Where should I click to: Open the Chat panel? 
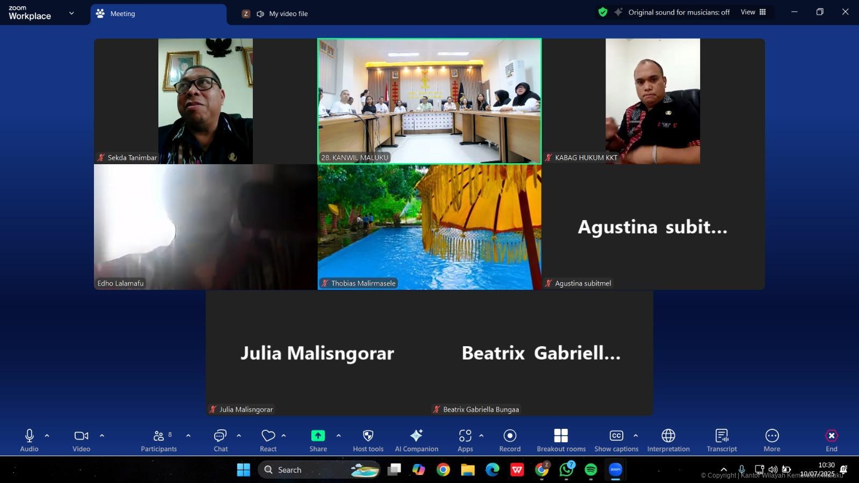click(x=220, y=440)
